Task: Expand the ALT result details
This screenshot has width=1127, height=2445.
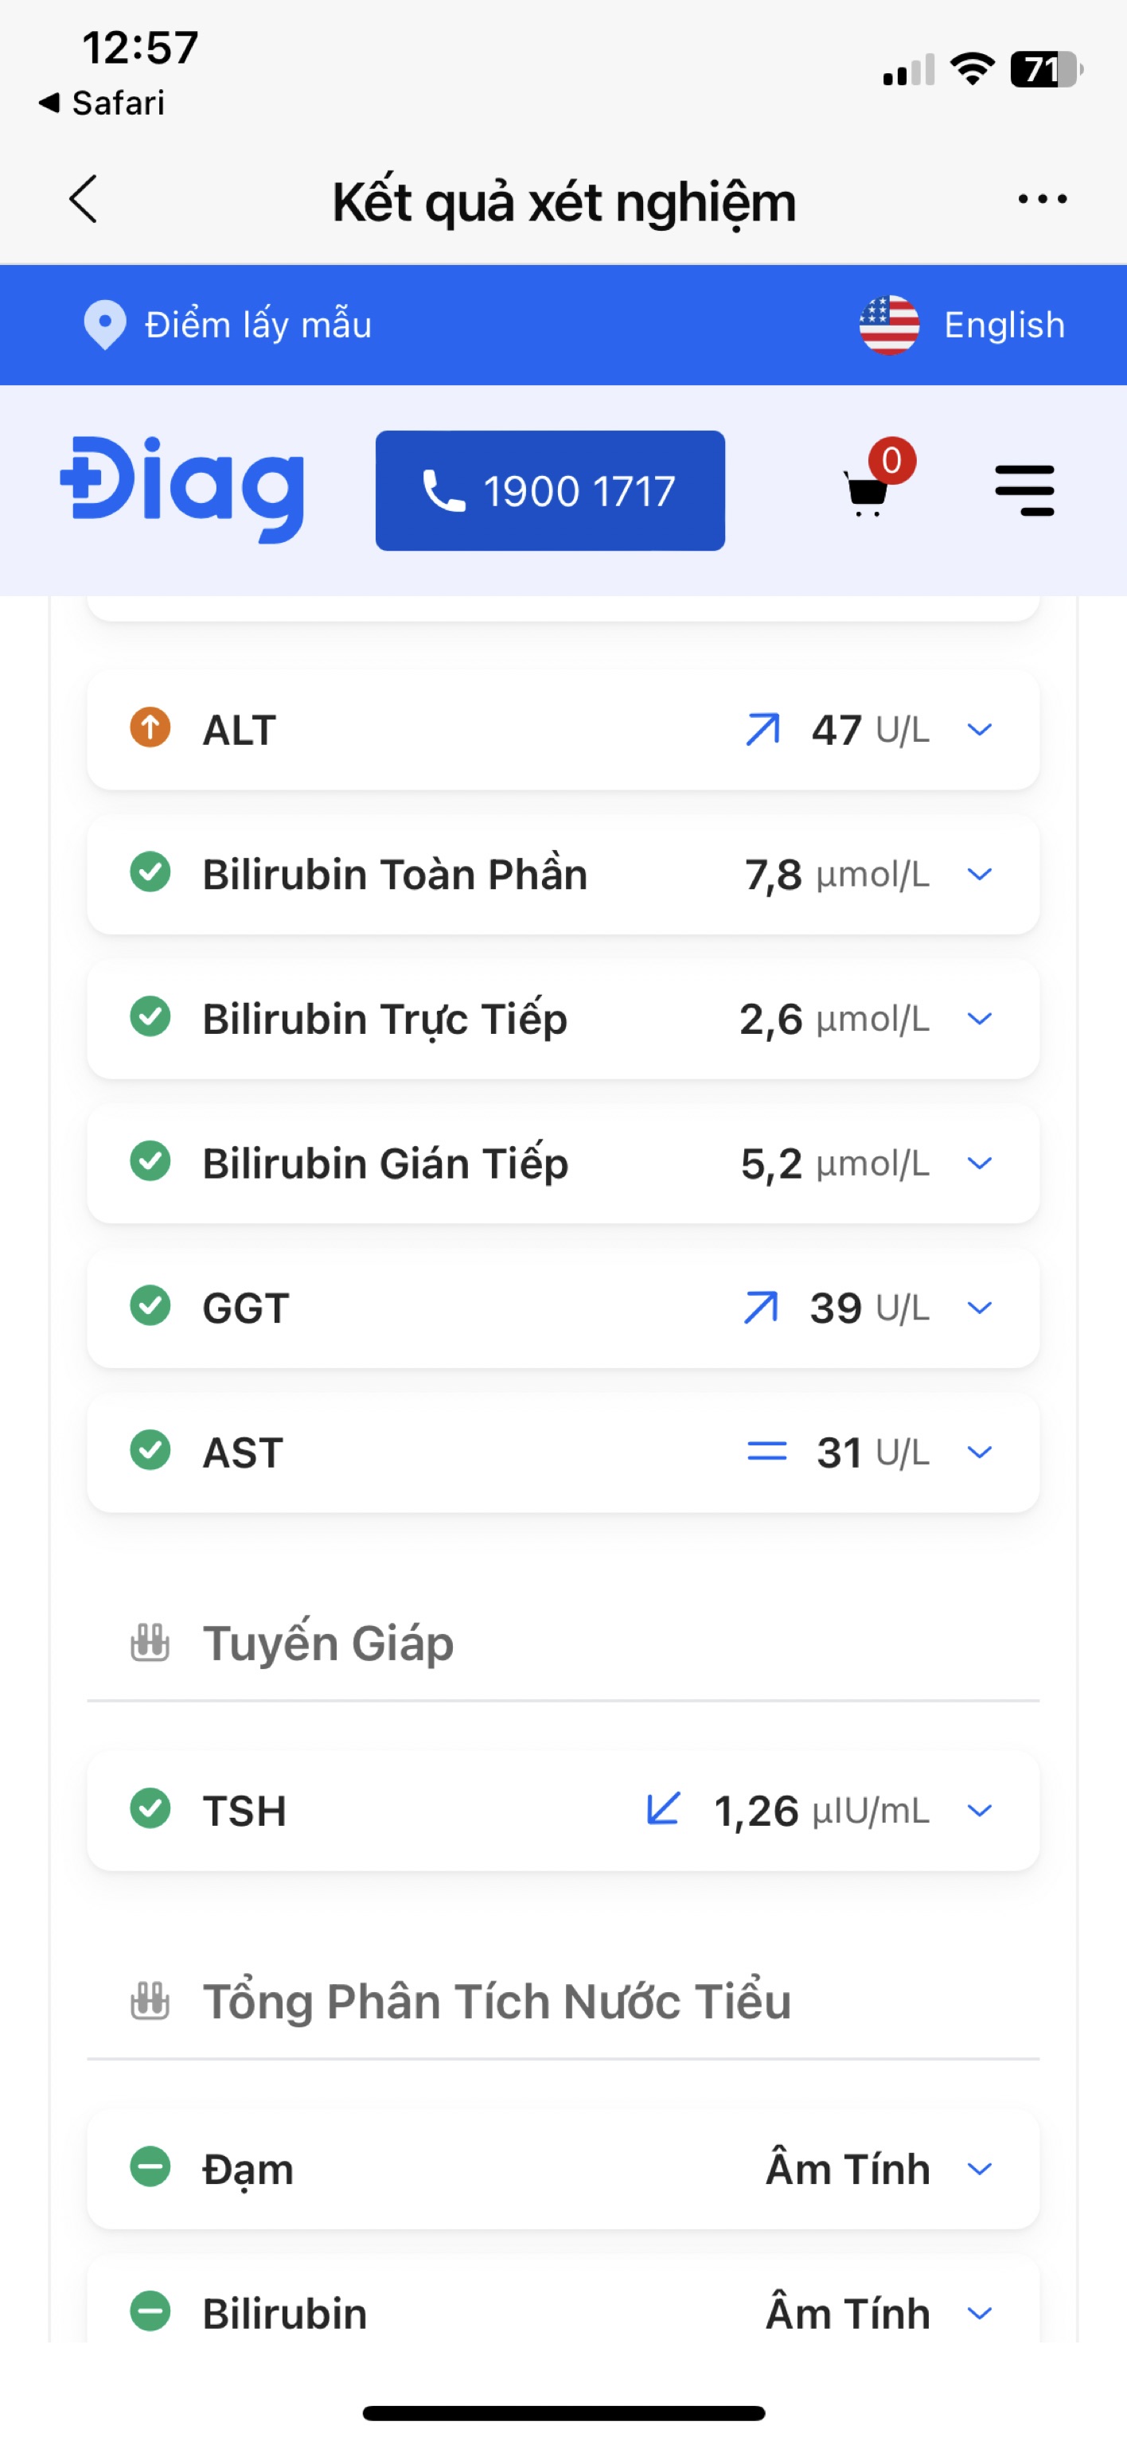Action: (979, 730)
